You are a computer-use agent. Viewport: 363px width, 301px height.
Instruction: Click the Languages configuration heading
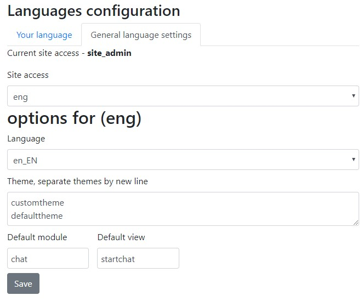[x=94, y=11]
